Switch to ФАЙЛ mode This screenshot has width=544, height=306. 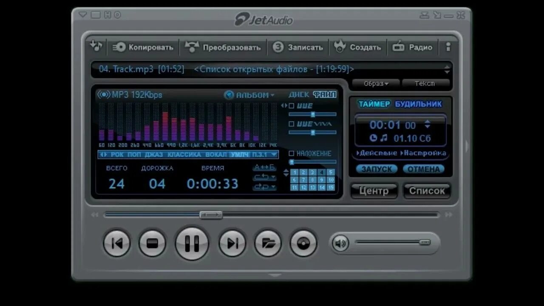325,95
